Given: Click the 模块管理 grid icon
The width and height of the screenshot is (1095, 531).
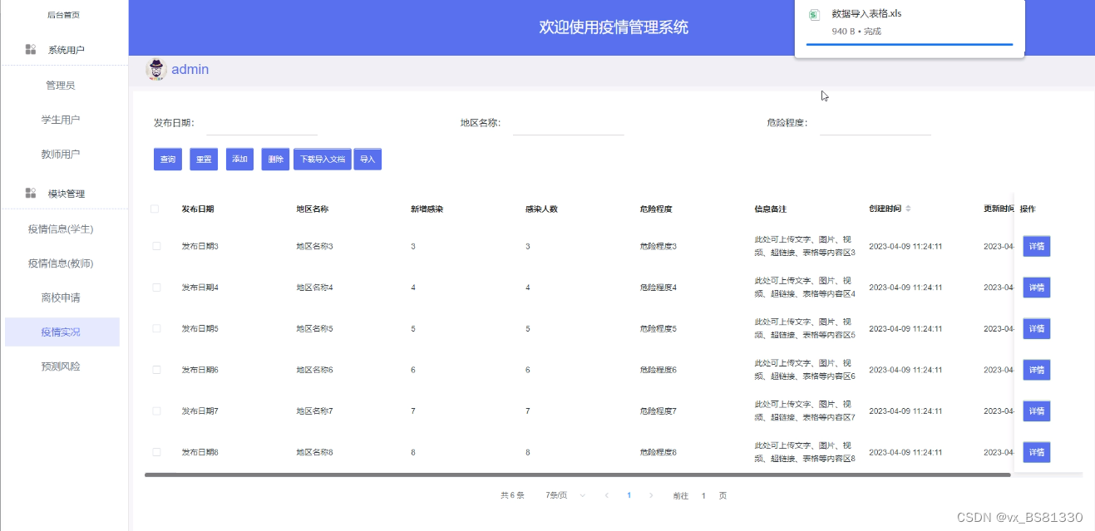Looking at the screenshot, I should (x=31, y=194).
